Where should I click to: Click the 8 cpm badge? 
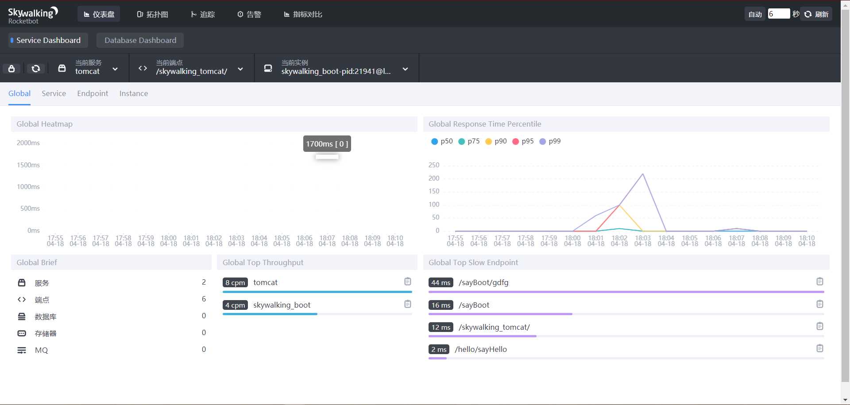point(235,282)
